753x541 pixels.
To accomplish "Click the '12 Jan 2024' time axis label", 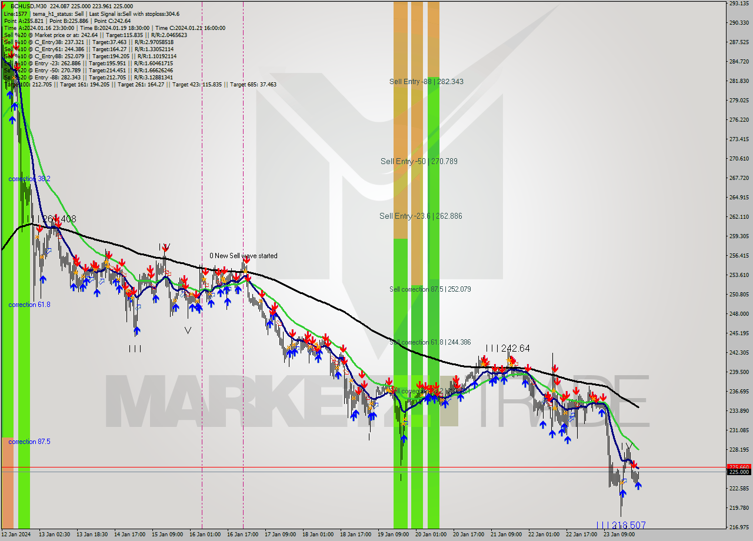I will (15, 535).
